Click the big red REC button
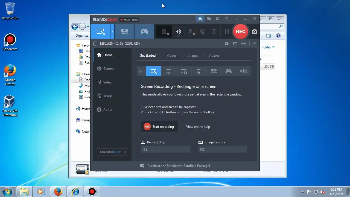The image size is (350, 197). coord(241,31)
